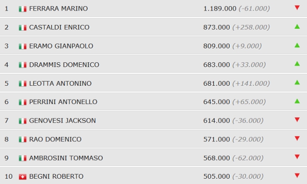
Task: Click the red down arrow for BEGNI ROBERTO
Action: 297,175
